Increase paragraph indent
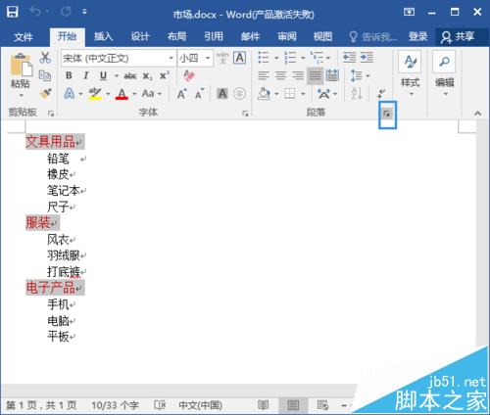This screenshot has height=415, width=490. point(367,58)
